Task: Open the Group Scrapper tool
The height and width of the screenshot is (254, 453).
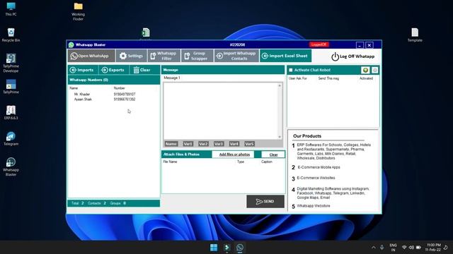Action: click(197, 56)
